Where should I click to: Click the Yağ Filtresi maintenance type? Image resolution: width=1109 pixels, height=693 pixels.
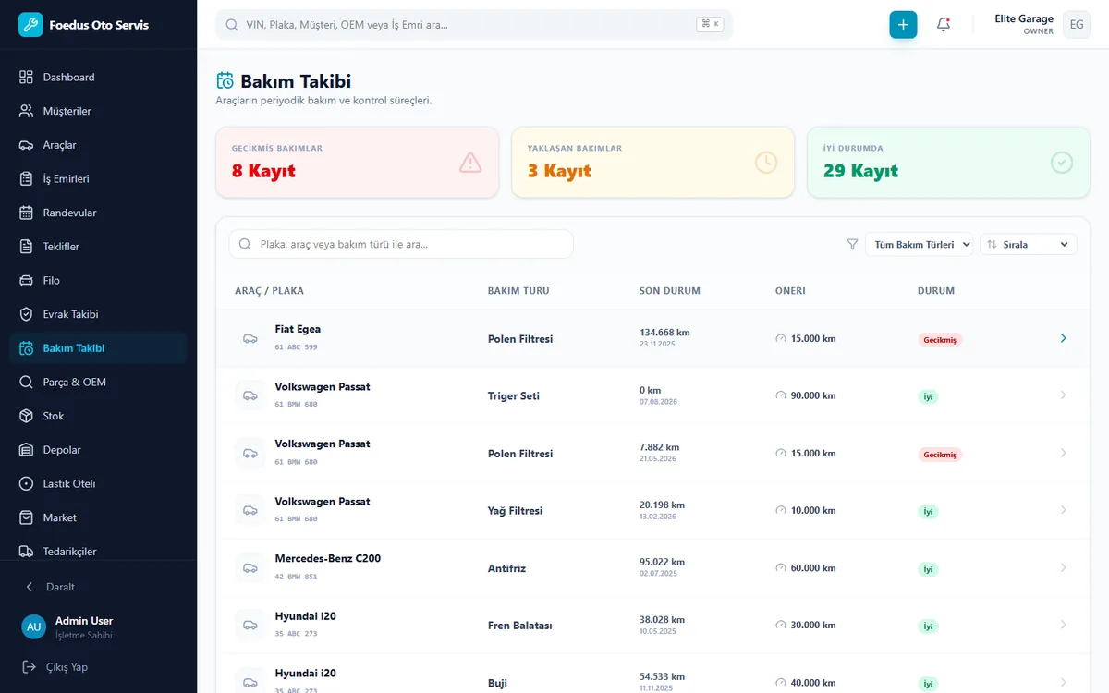pos(515,511)
